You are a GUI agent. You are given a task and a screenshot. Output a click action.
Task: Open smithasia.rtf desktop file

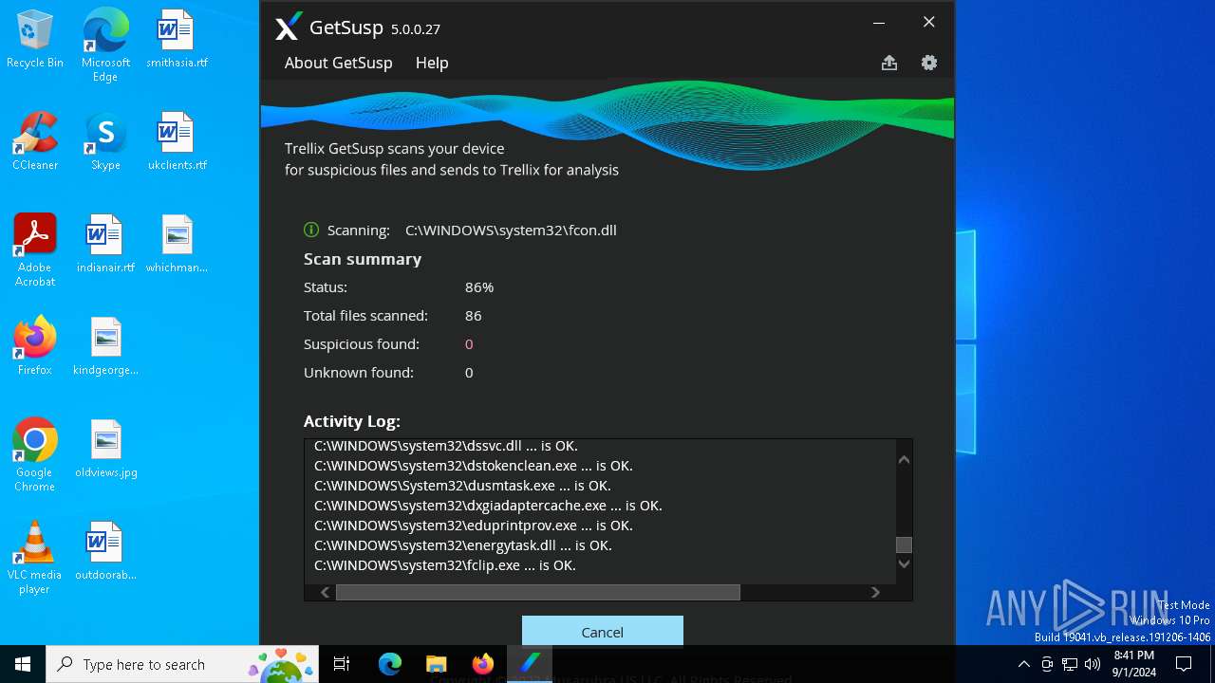(177, 40)
